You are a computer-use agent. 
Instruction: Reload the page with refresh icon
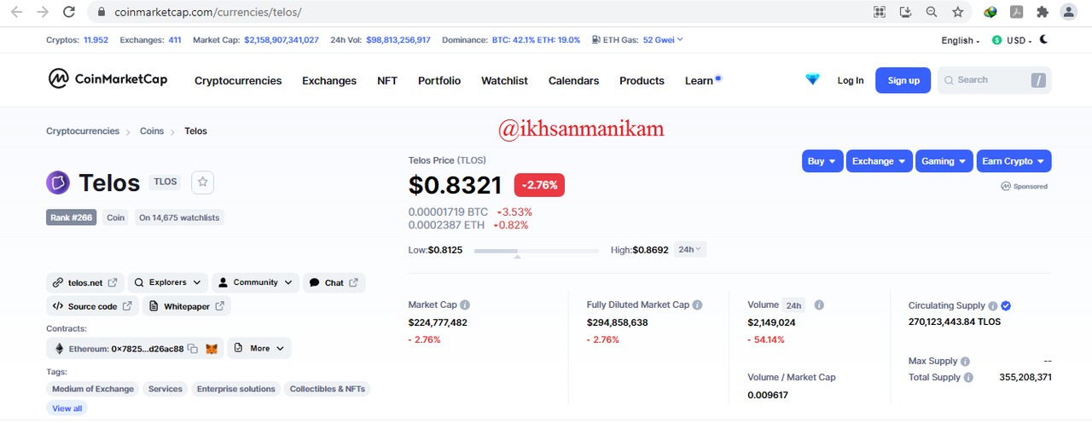pos(70,12)
